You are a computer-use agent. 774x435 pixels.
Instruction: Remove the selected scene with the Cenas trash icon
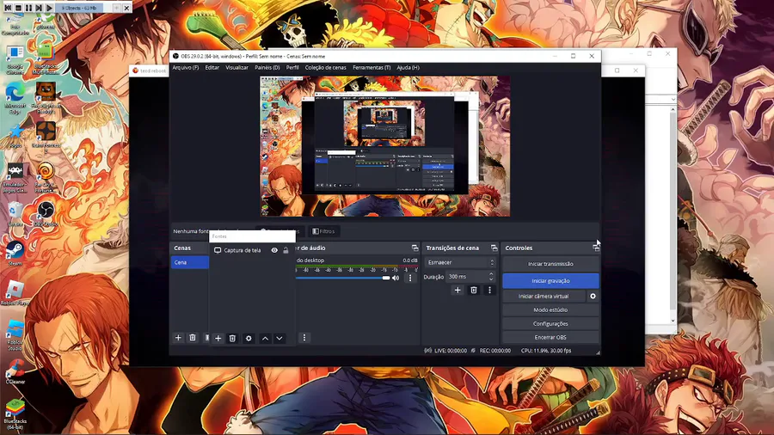pyautogui.click(x=193, y=338)
